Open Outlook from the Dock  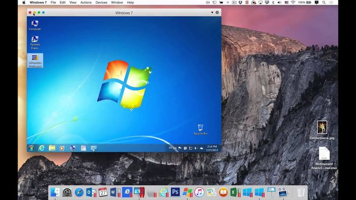[x=91, y=192]
